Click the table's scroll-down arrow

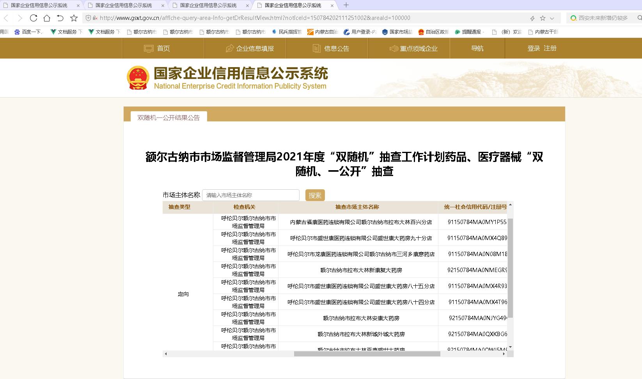click(510, 347)
